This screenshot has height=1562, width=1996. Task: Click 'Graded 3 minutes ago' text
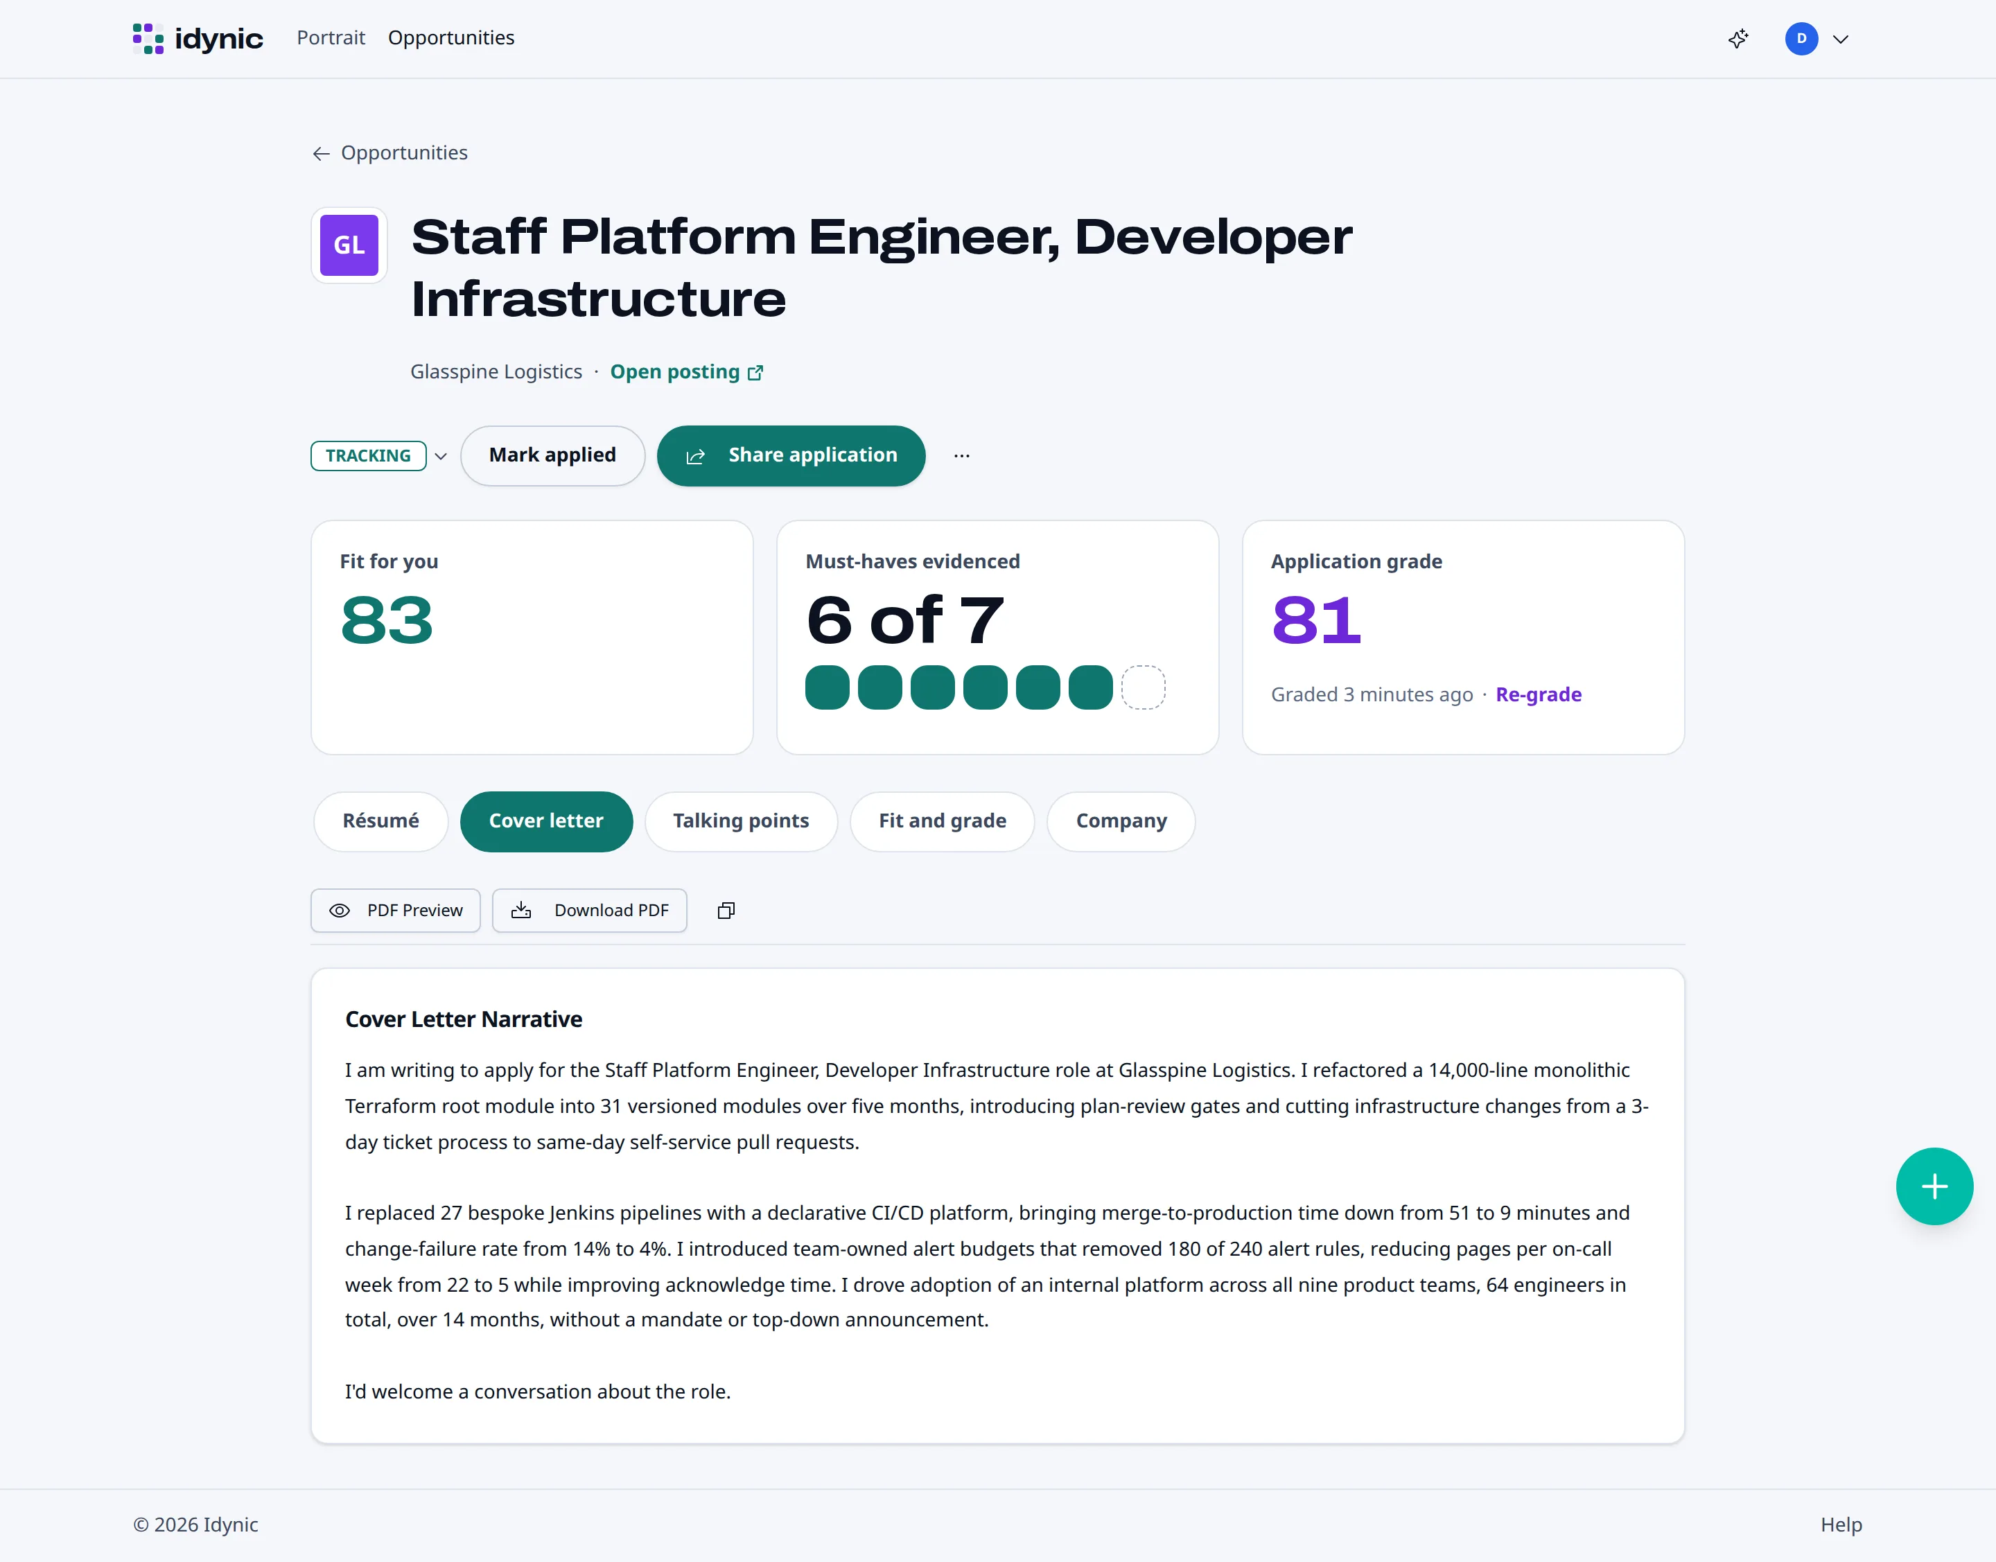coord(1372,694)
